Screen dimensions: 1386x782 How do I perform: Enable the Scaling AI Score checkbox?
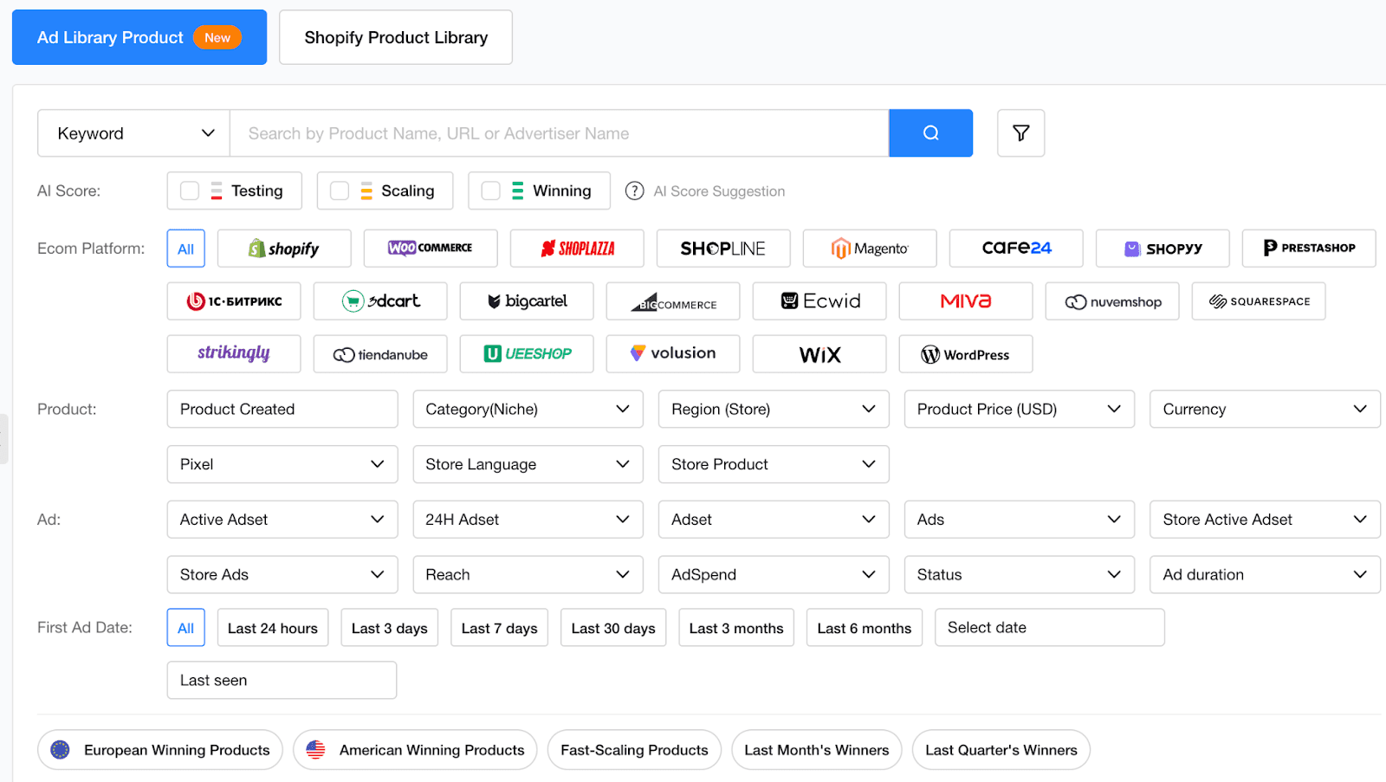coord(339,191)
